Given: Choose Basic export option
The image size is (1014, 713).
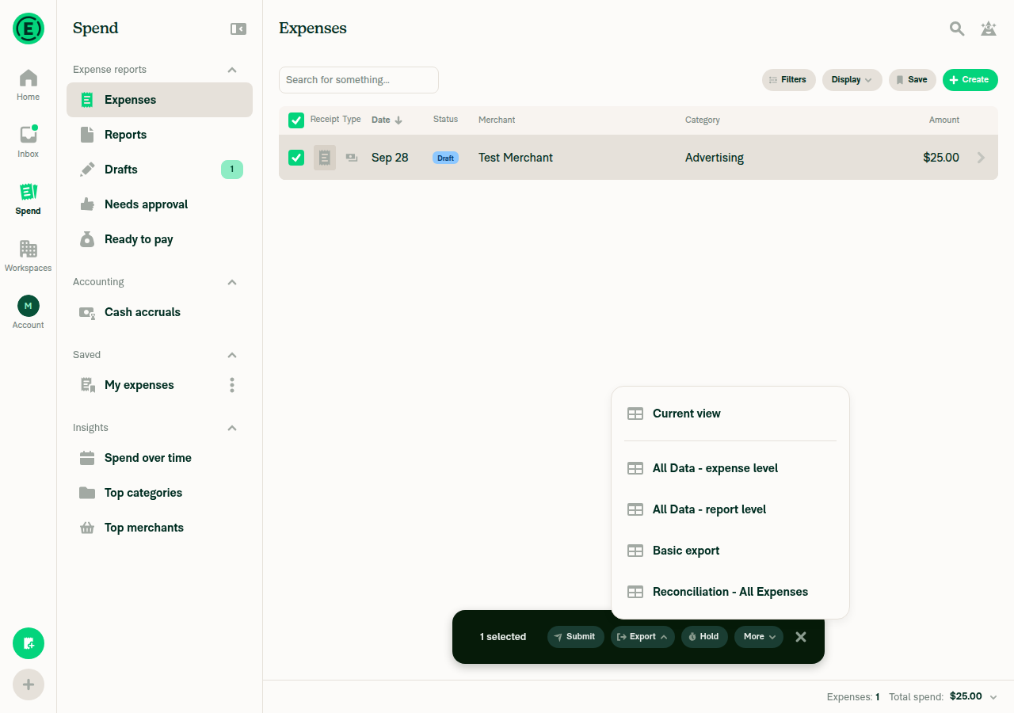Looking at the screenshot, I should tap(730, 551).
